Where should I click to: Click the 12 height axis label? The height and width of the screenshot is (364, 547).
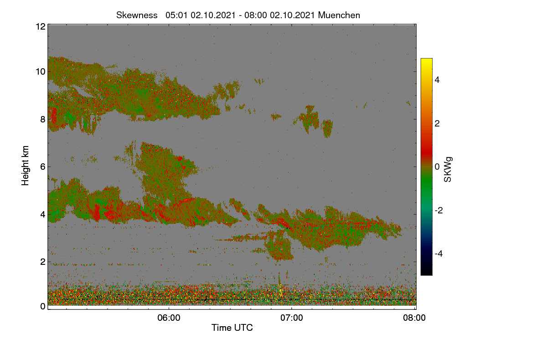tap(40, 26)
